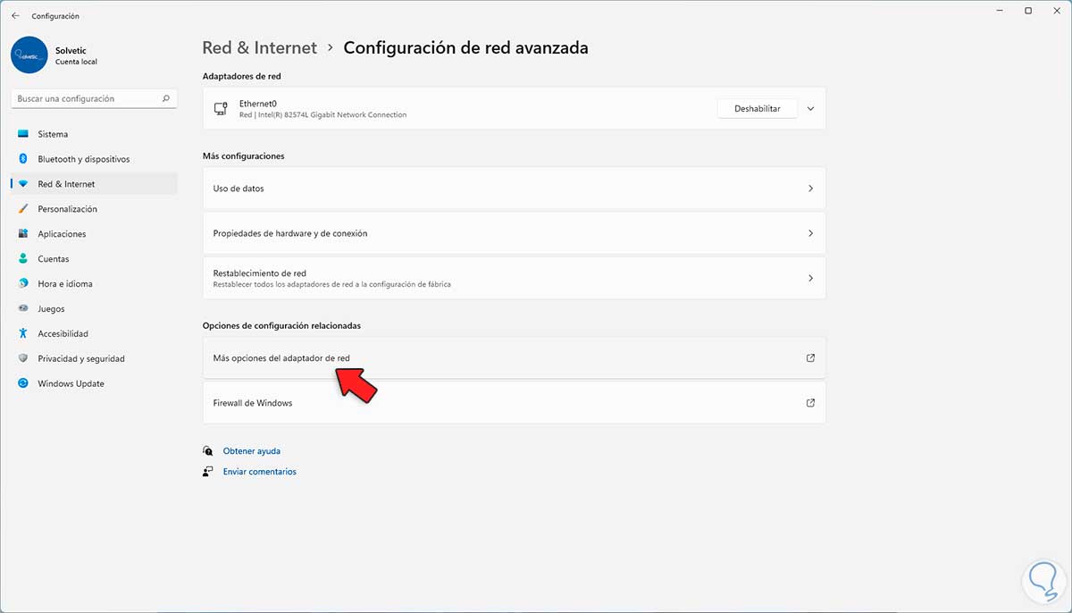Open Bluetooth y dispositivos page
The height and width of the screenshot is (613, 1072).
point(95,159)
